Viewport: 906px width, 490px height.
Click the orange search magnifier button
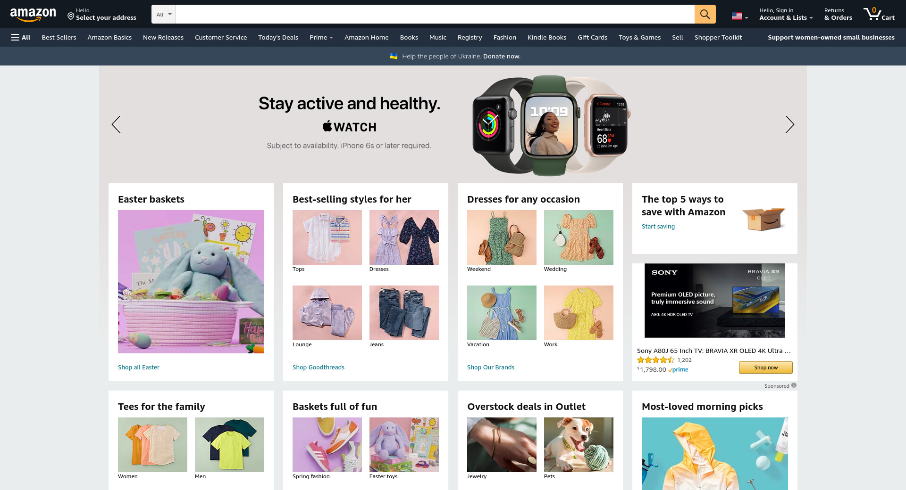coord(705,14)
